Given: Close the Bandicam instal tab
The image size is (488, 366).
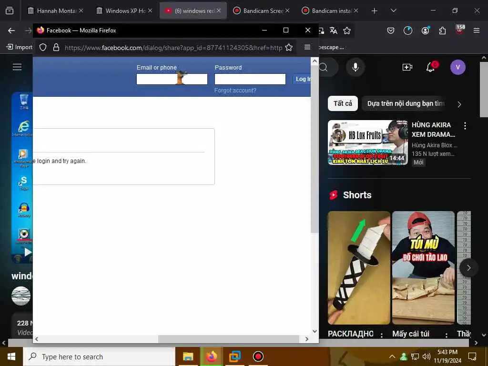Looking at the screenshot, I should pos(356,10).
